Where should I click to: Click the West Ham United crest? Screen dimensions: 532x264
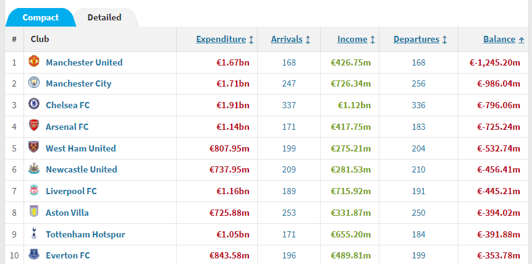pos(34,147)
